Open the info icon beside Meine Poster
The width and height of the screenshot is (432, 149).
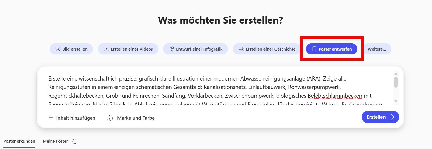tap(75, 141)
